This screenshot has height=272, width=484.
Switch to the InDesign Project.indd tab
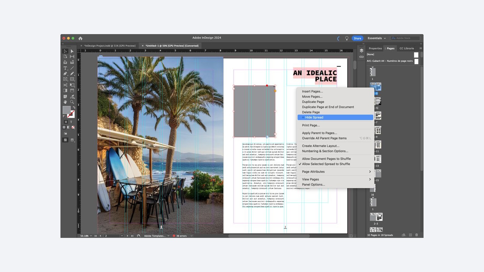(x=110, y=46)
